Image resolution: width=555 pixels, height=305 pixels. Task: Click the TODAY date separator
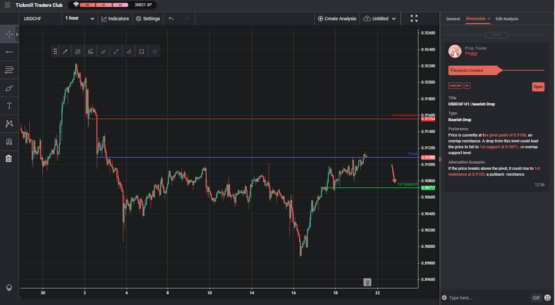496,35
